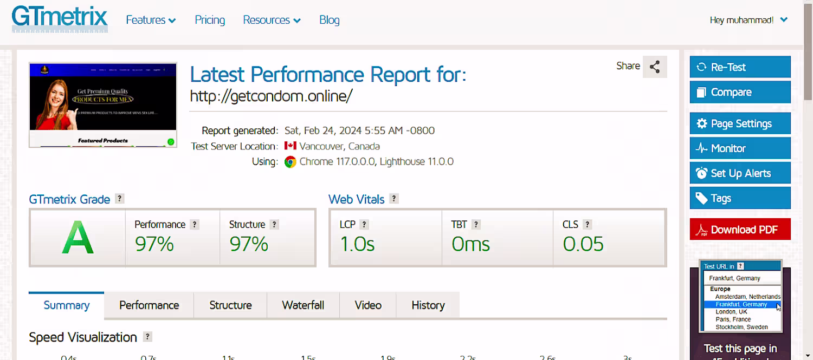Open the Pricing link

tap(210, 20)
